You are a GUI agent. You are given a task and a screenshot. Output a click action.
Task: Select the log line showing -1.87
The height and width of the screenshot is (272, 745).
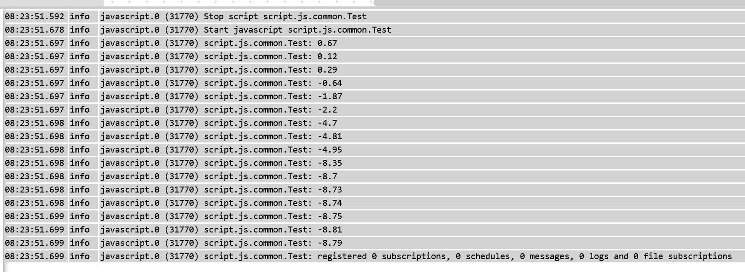(x=374, y=96)
